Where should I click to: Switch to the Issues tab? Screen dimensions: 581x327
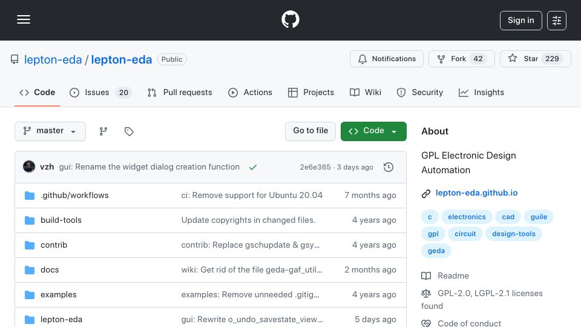click(100, 92)
